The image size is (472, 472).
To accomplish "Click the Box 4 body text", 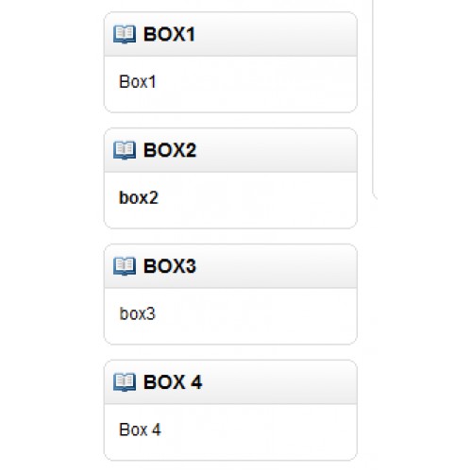I will coord(140,430).
